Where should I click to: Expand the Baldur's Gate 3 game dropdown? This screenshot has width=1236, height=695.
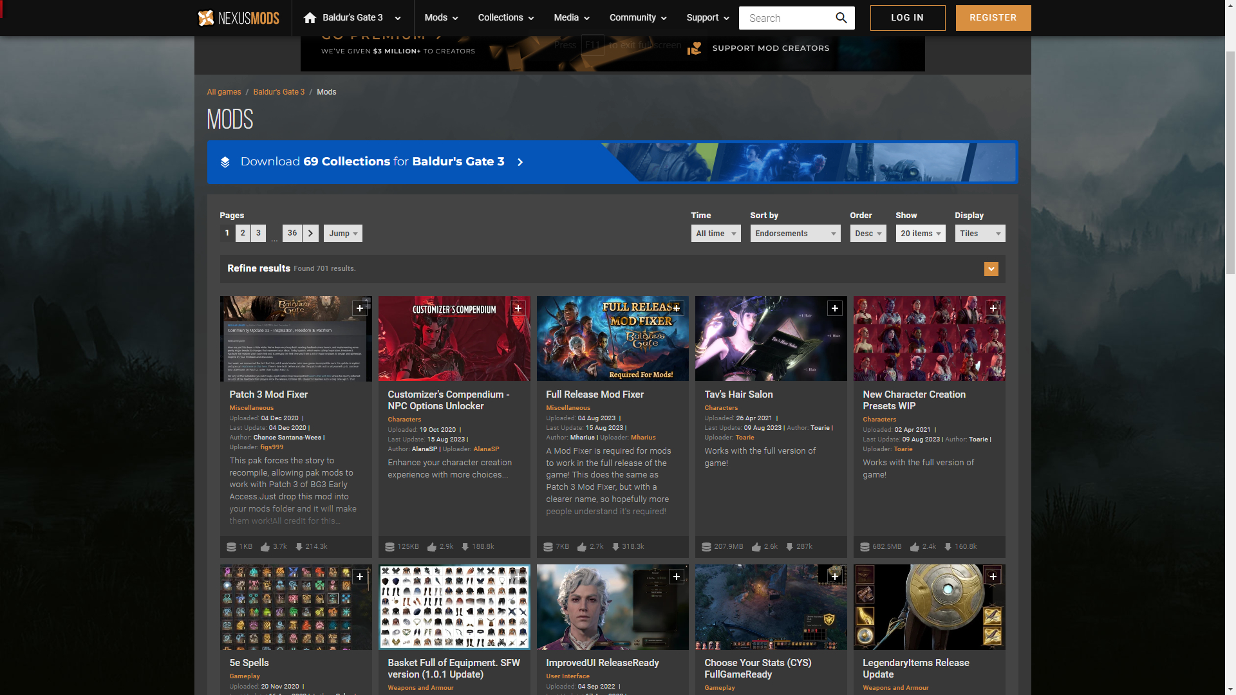point(398,18)
